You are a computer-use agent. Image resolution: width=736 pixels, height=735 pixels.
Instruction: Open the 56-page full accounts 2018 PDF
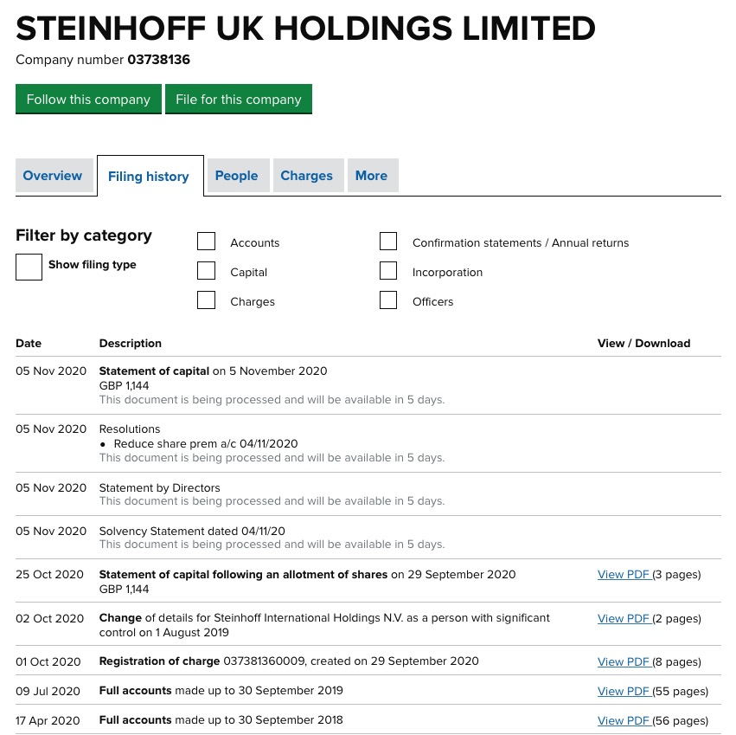[x=623, y=720]
